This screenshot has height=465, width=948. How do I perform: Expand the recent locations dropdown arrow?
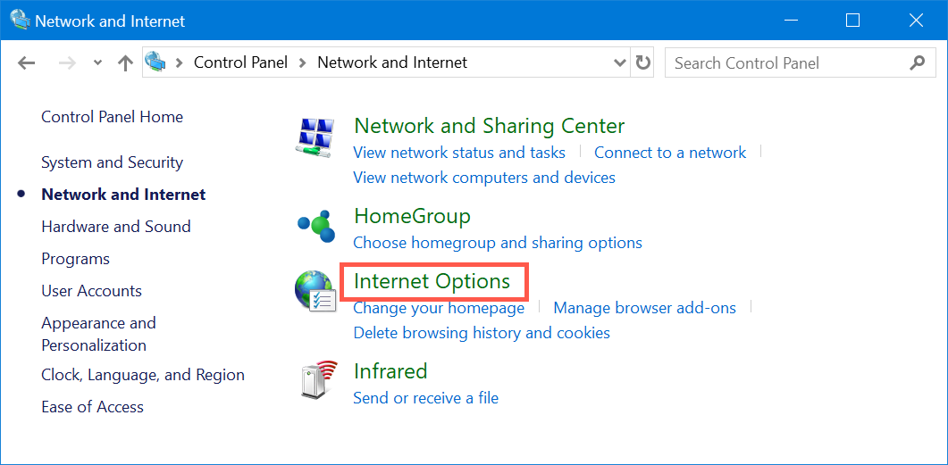[x=97, y=63]
